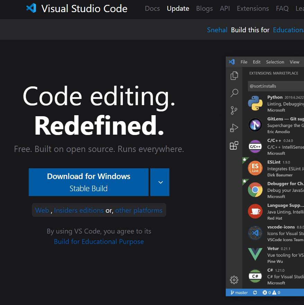The width and height of the screenshot is (304, 305).
Task: Open the Extensions navigation link
Action: pos(253,8)
